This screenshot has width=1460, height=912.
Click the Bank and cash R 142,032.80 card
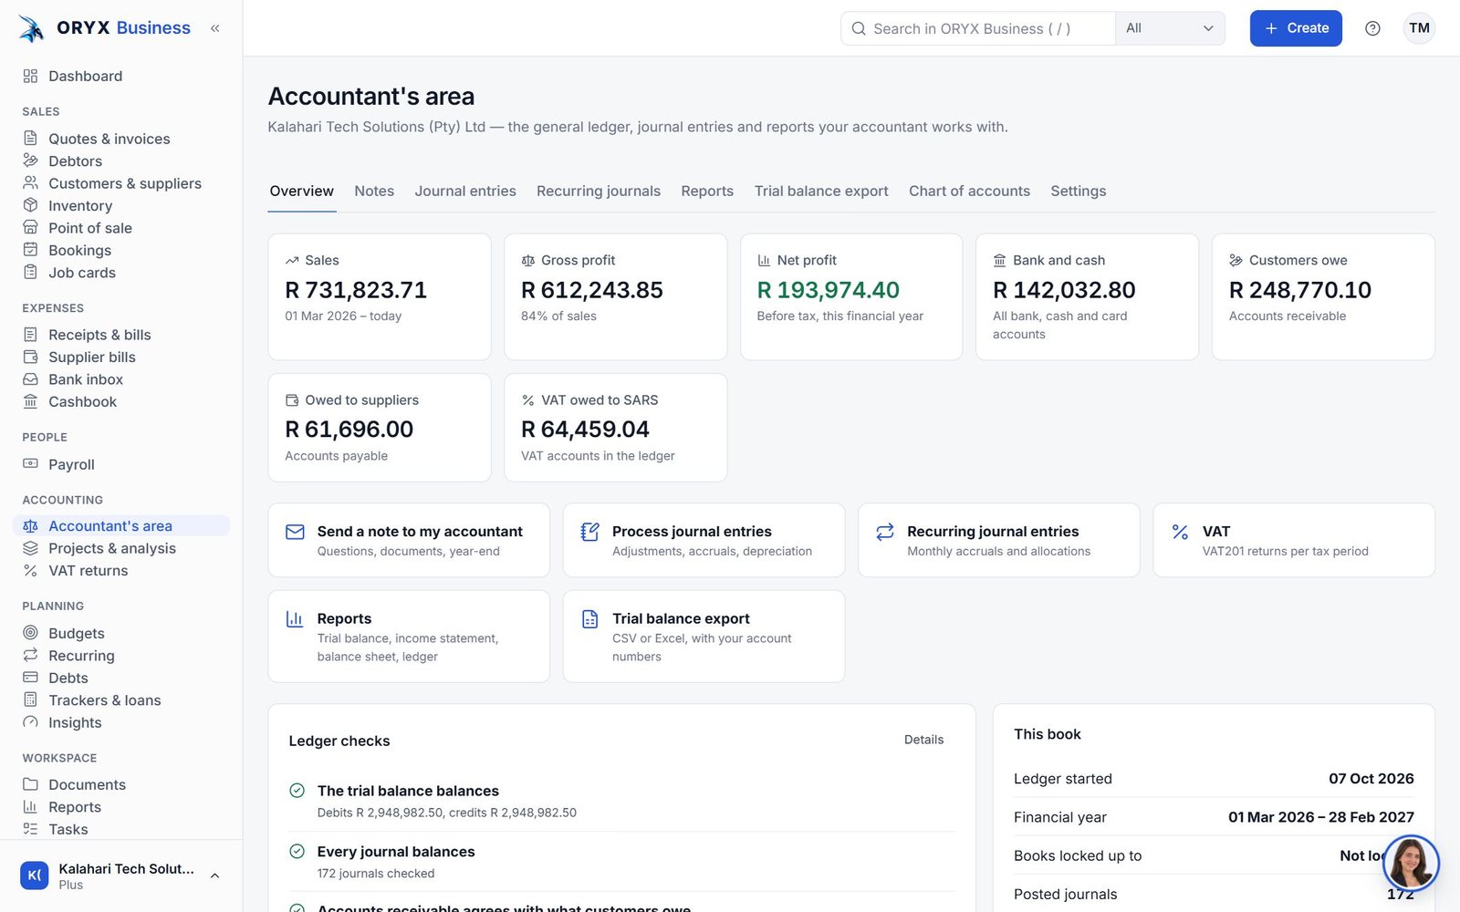pyautogui.click(x=1087, y=296)
